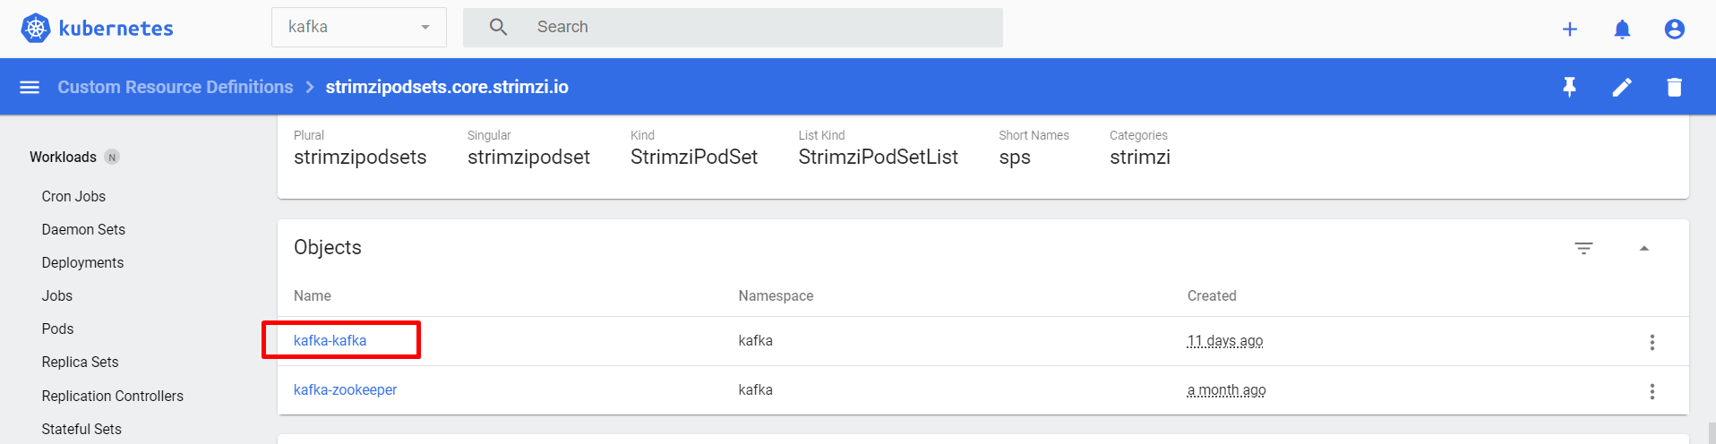
Task: Open Jobs in sidebar
Action: pyautogui.click(x=57, y=295)
